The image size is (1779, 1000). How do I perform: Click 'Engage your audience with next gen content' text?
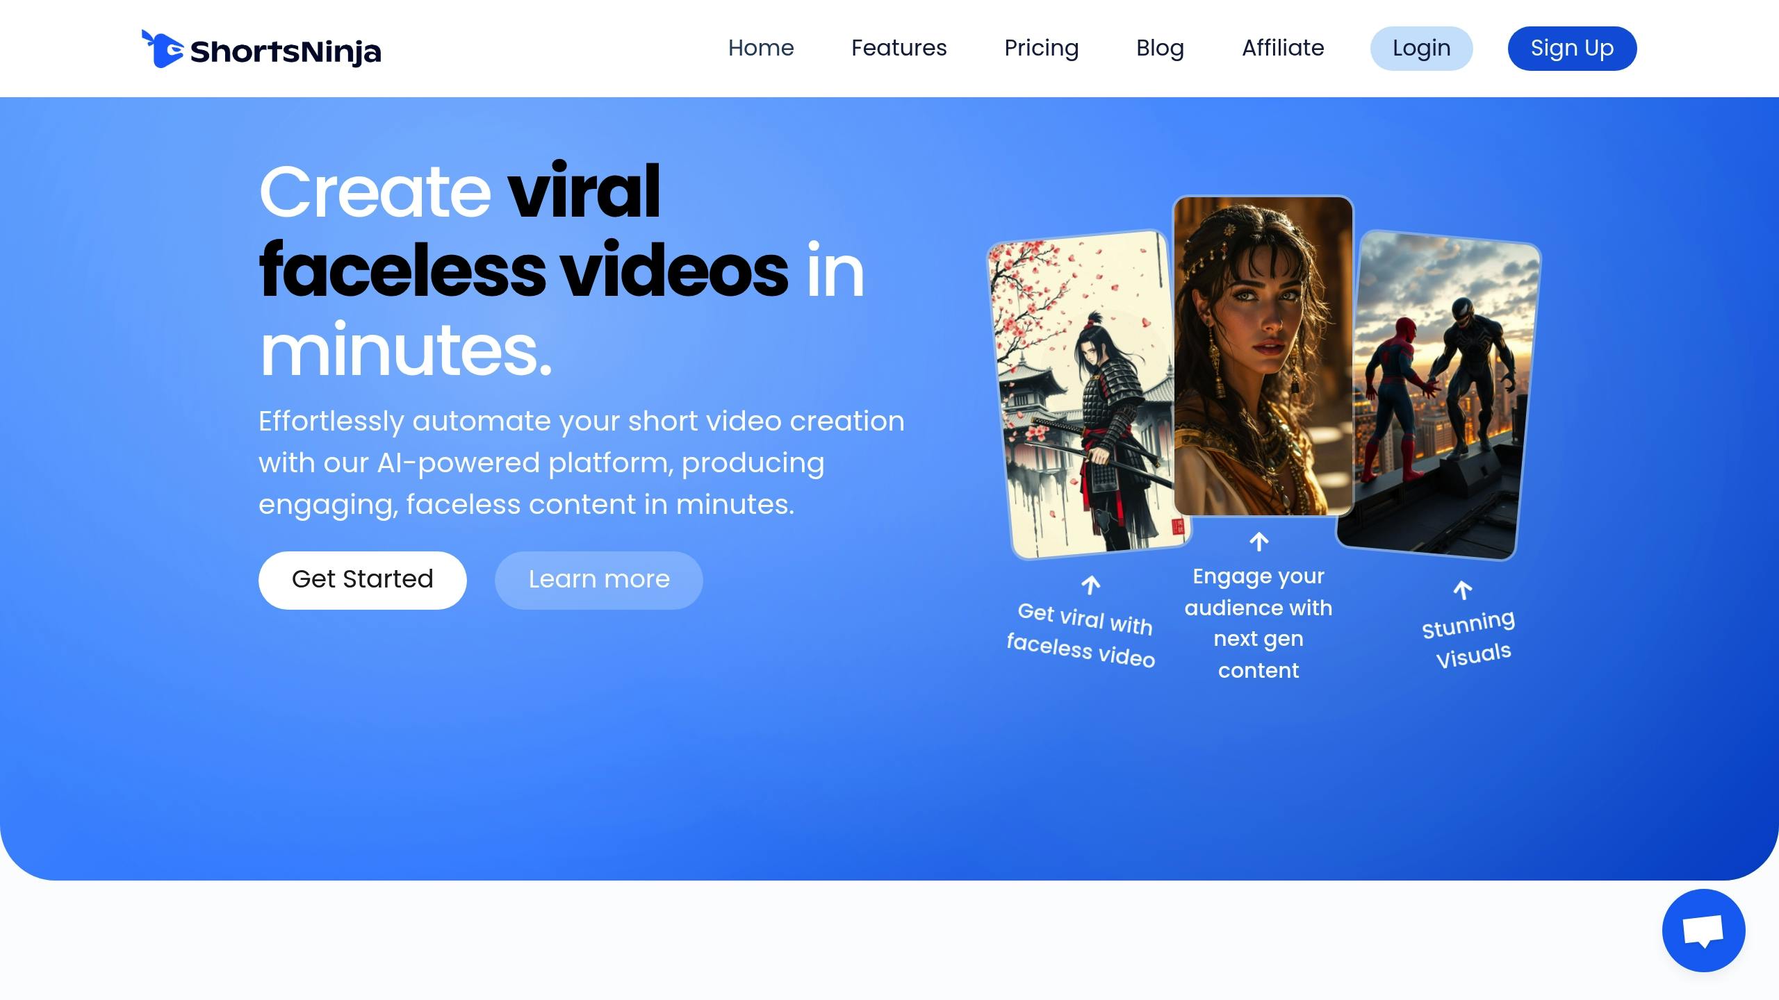click(x=1259, y=623)
